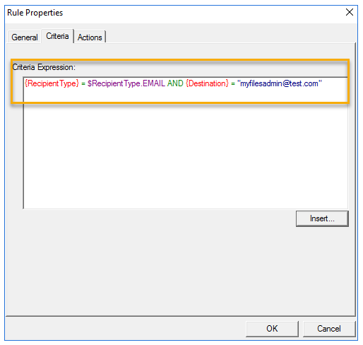Open the Actions tab
Image resolution: width=363 pixels, height=345 pixels.
click(90, 37)
